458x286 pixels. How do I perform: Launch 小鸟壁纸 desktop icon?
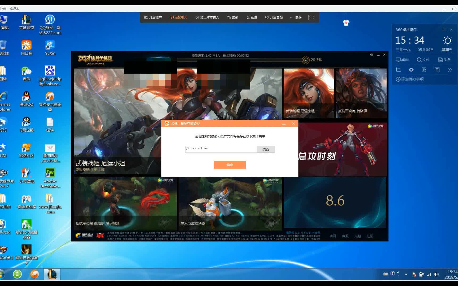[26, 176]
